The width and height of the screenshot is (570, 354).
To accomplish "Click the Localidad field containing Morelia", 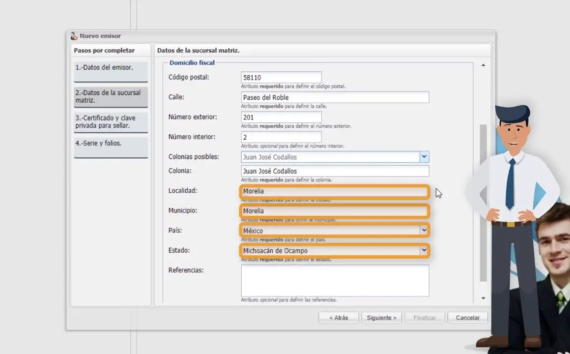I will [335, 191].
